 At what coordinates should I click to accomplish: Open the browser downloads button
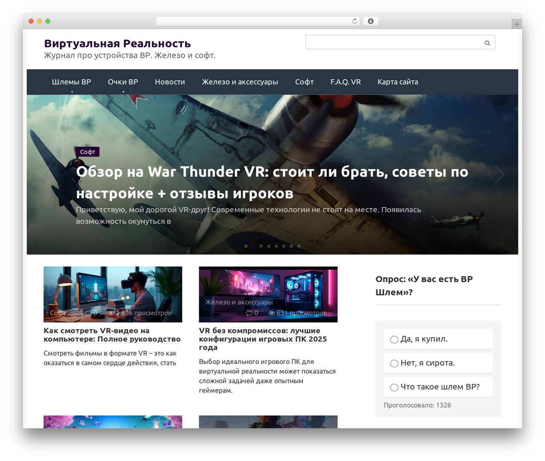(x=370, y=21)
